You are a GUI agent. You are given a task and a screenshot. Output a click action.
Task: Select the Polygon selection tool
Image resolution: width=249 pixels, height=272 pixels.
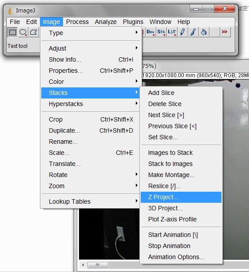33,32
